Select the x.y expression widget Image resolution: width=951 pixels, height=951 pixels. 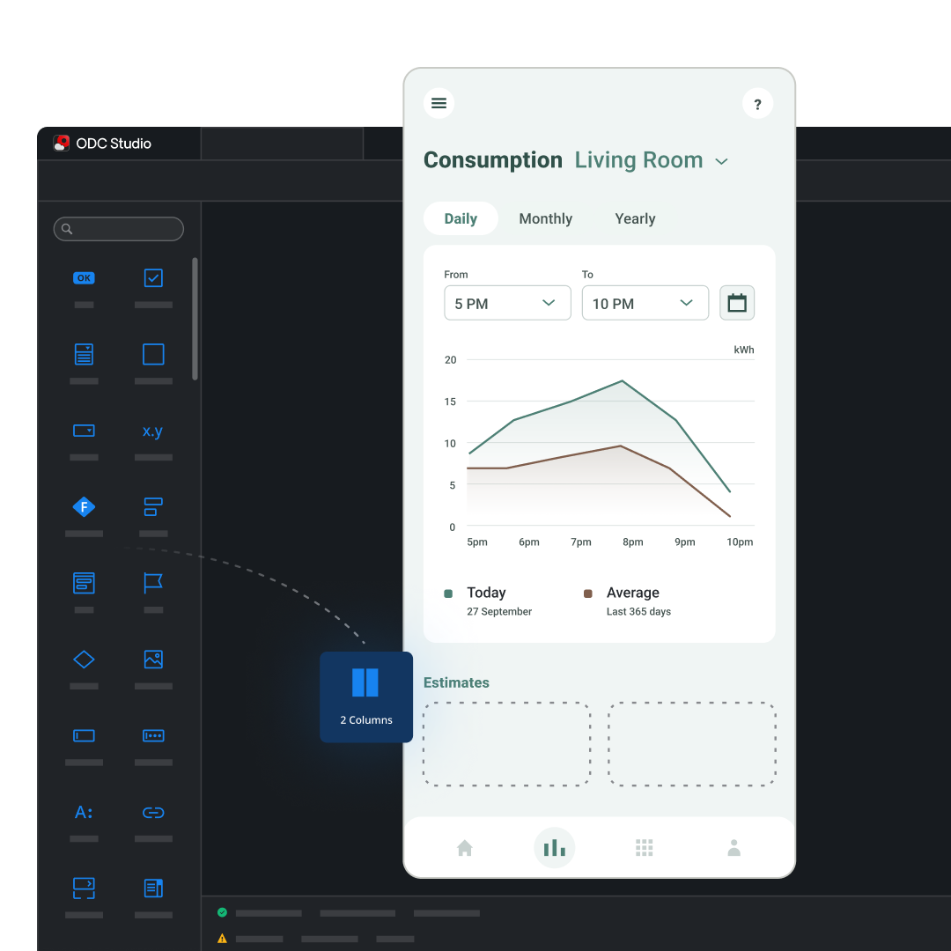[153, 431]
